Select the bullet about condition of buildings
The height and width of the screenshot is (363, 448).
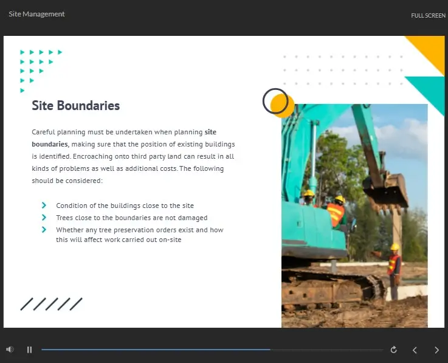tap(125, 206)
